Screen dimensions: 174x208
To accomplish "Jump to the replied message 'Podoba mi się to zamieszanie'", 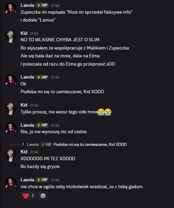I will tap(90, 144).
